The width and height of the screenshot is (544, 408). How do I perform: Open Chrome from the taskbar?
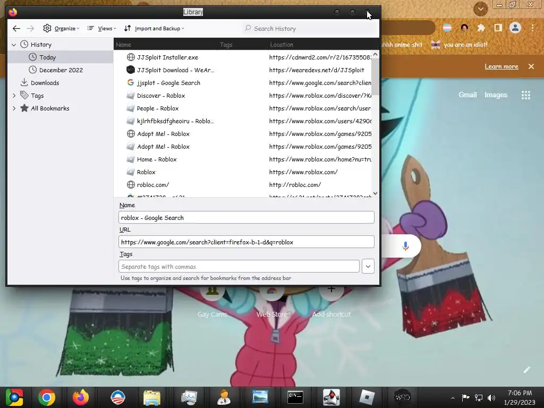(47, 397)
